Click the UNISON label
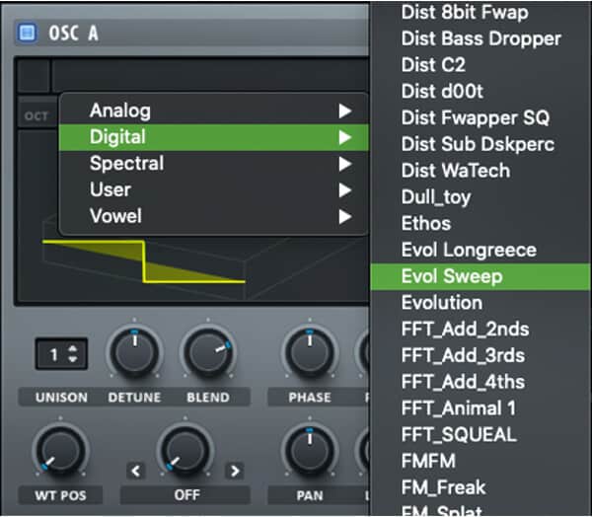 pos(61,398)
